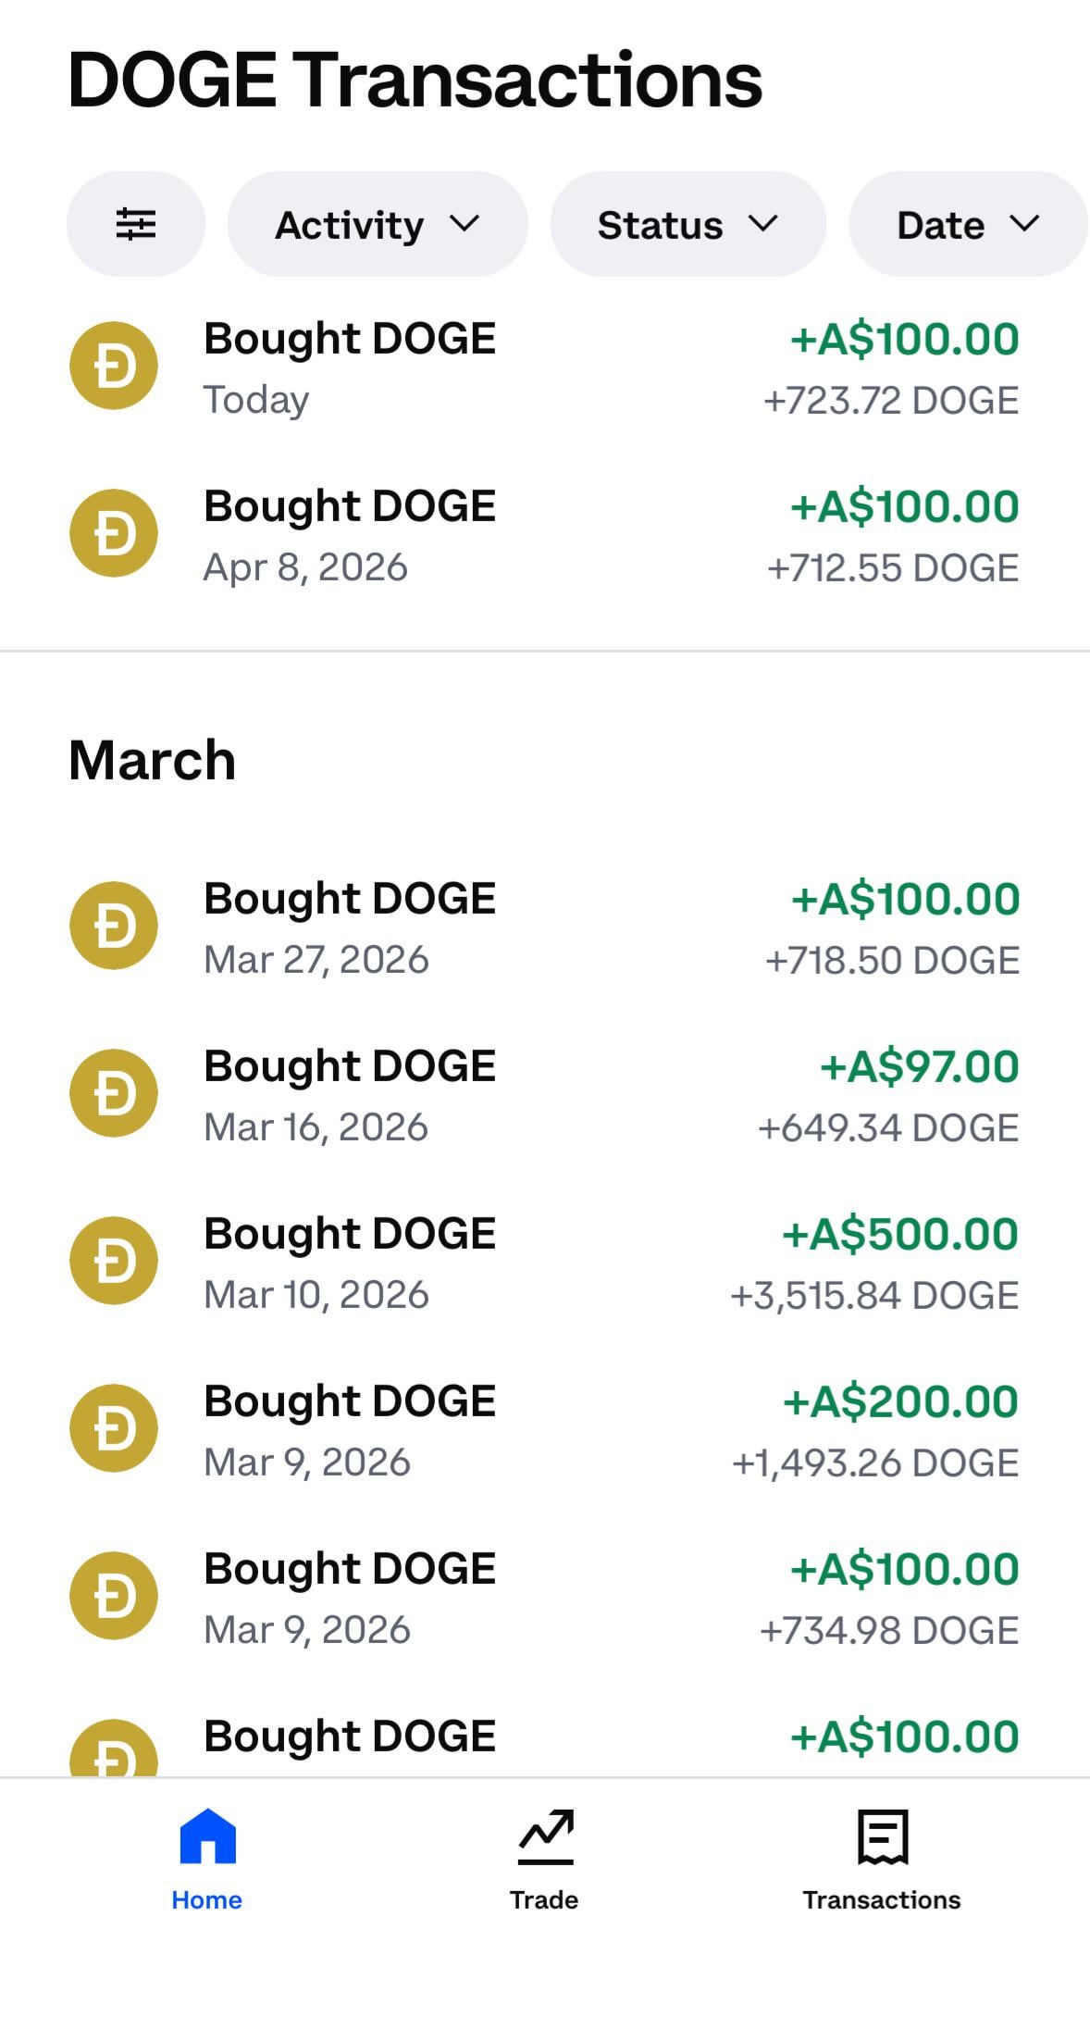Tap DOGE coin icon beside Apr 8 purchase
The image size is (1090, 2029).
point(114,533)
